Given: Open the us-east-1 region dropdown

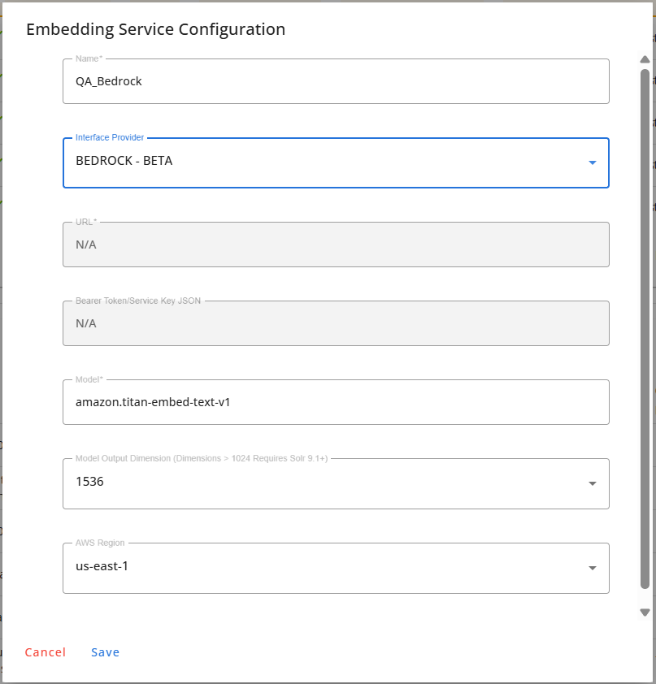Looking at the screenshot, I should 325,568.
